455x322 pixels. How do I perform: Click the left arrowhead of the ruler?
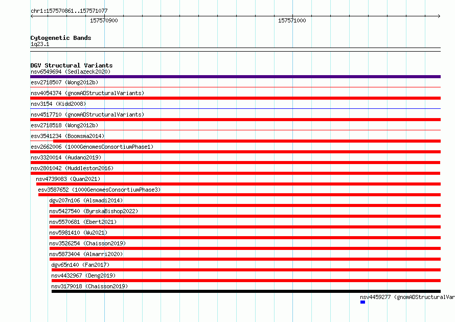(32, 16)
